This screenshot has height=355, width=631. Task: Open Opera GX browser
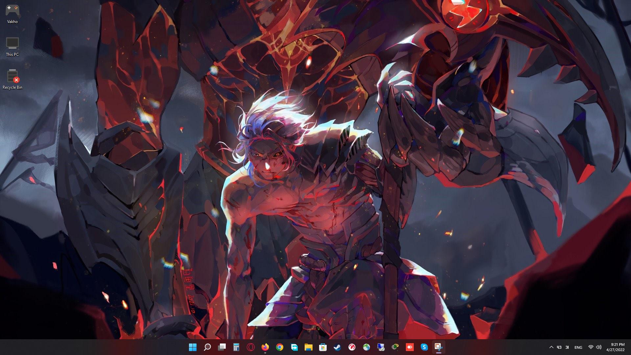click(x=251, y=347)
